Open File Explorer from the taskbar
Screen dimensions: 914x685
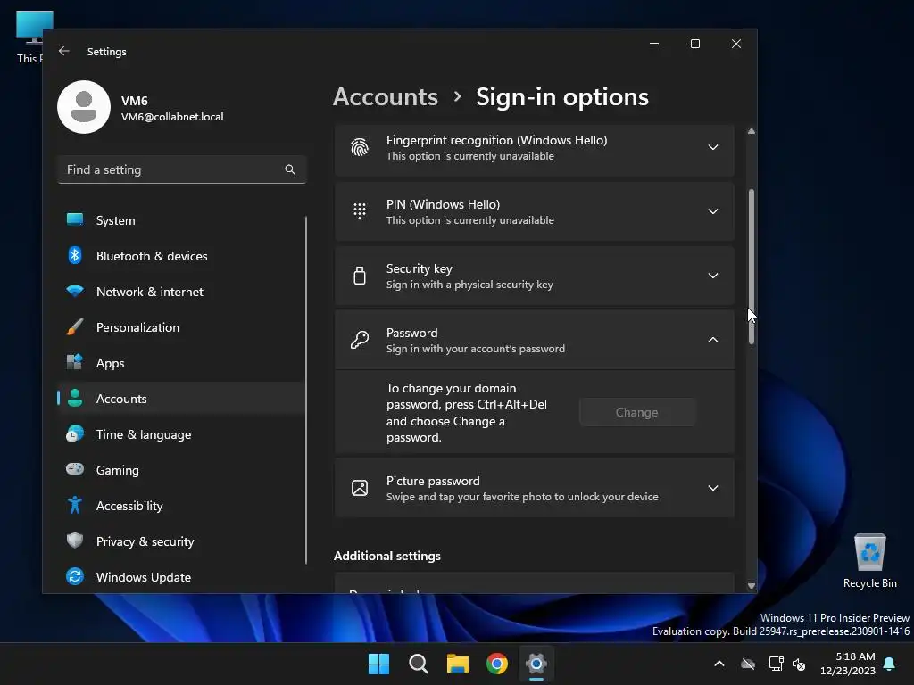tap(458, 664)
